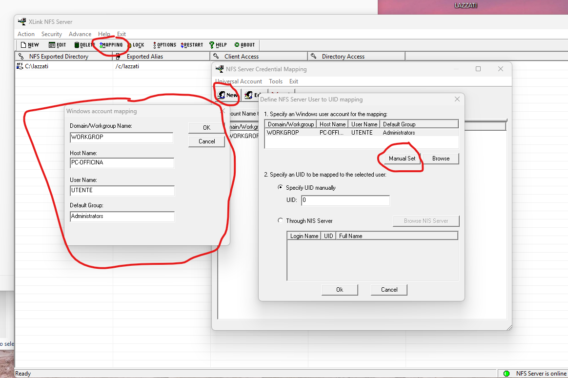Open the About toolbar button
Screen dimensions: 568x378
245,45
